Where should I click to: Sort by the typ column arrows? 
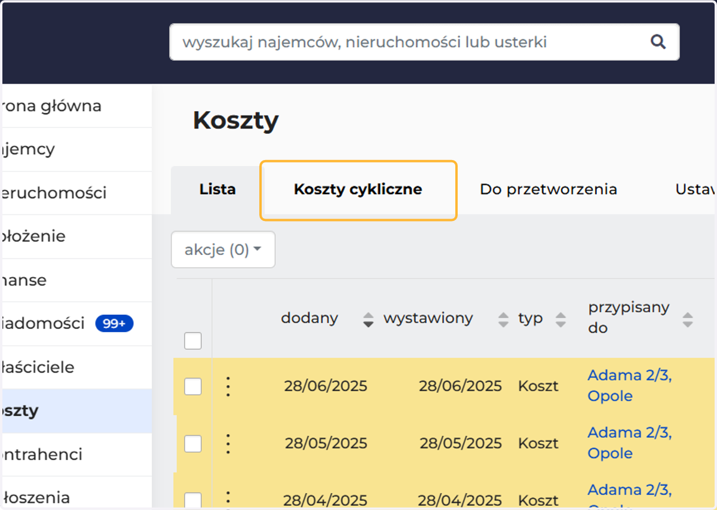pos(560,319)
